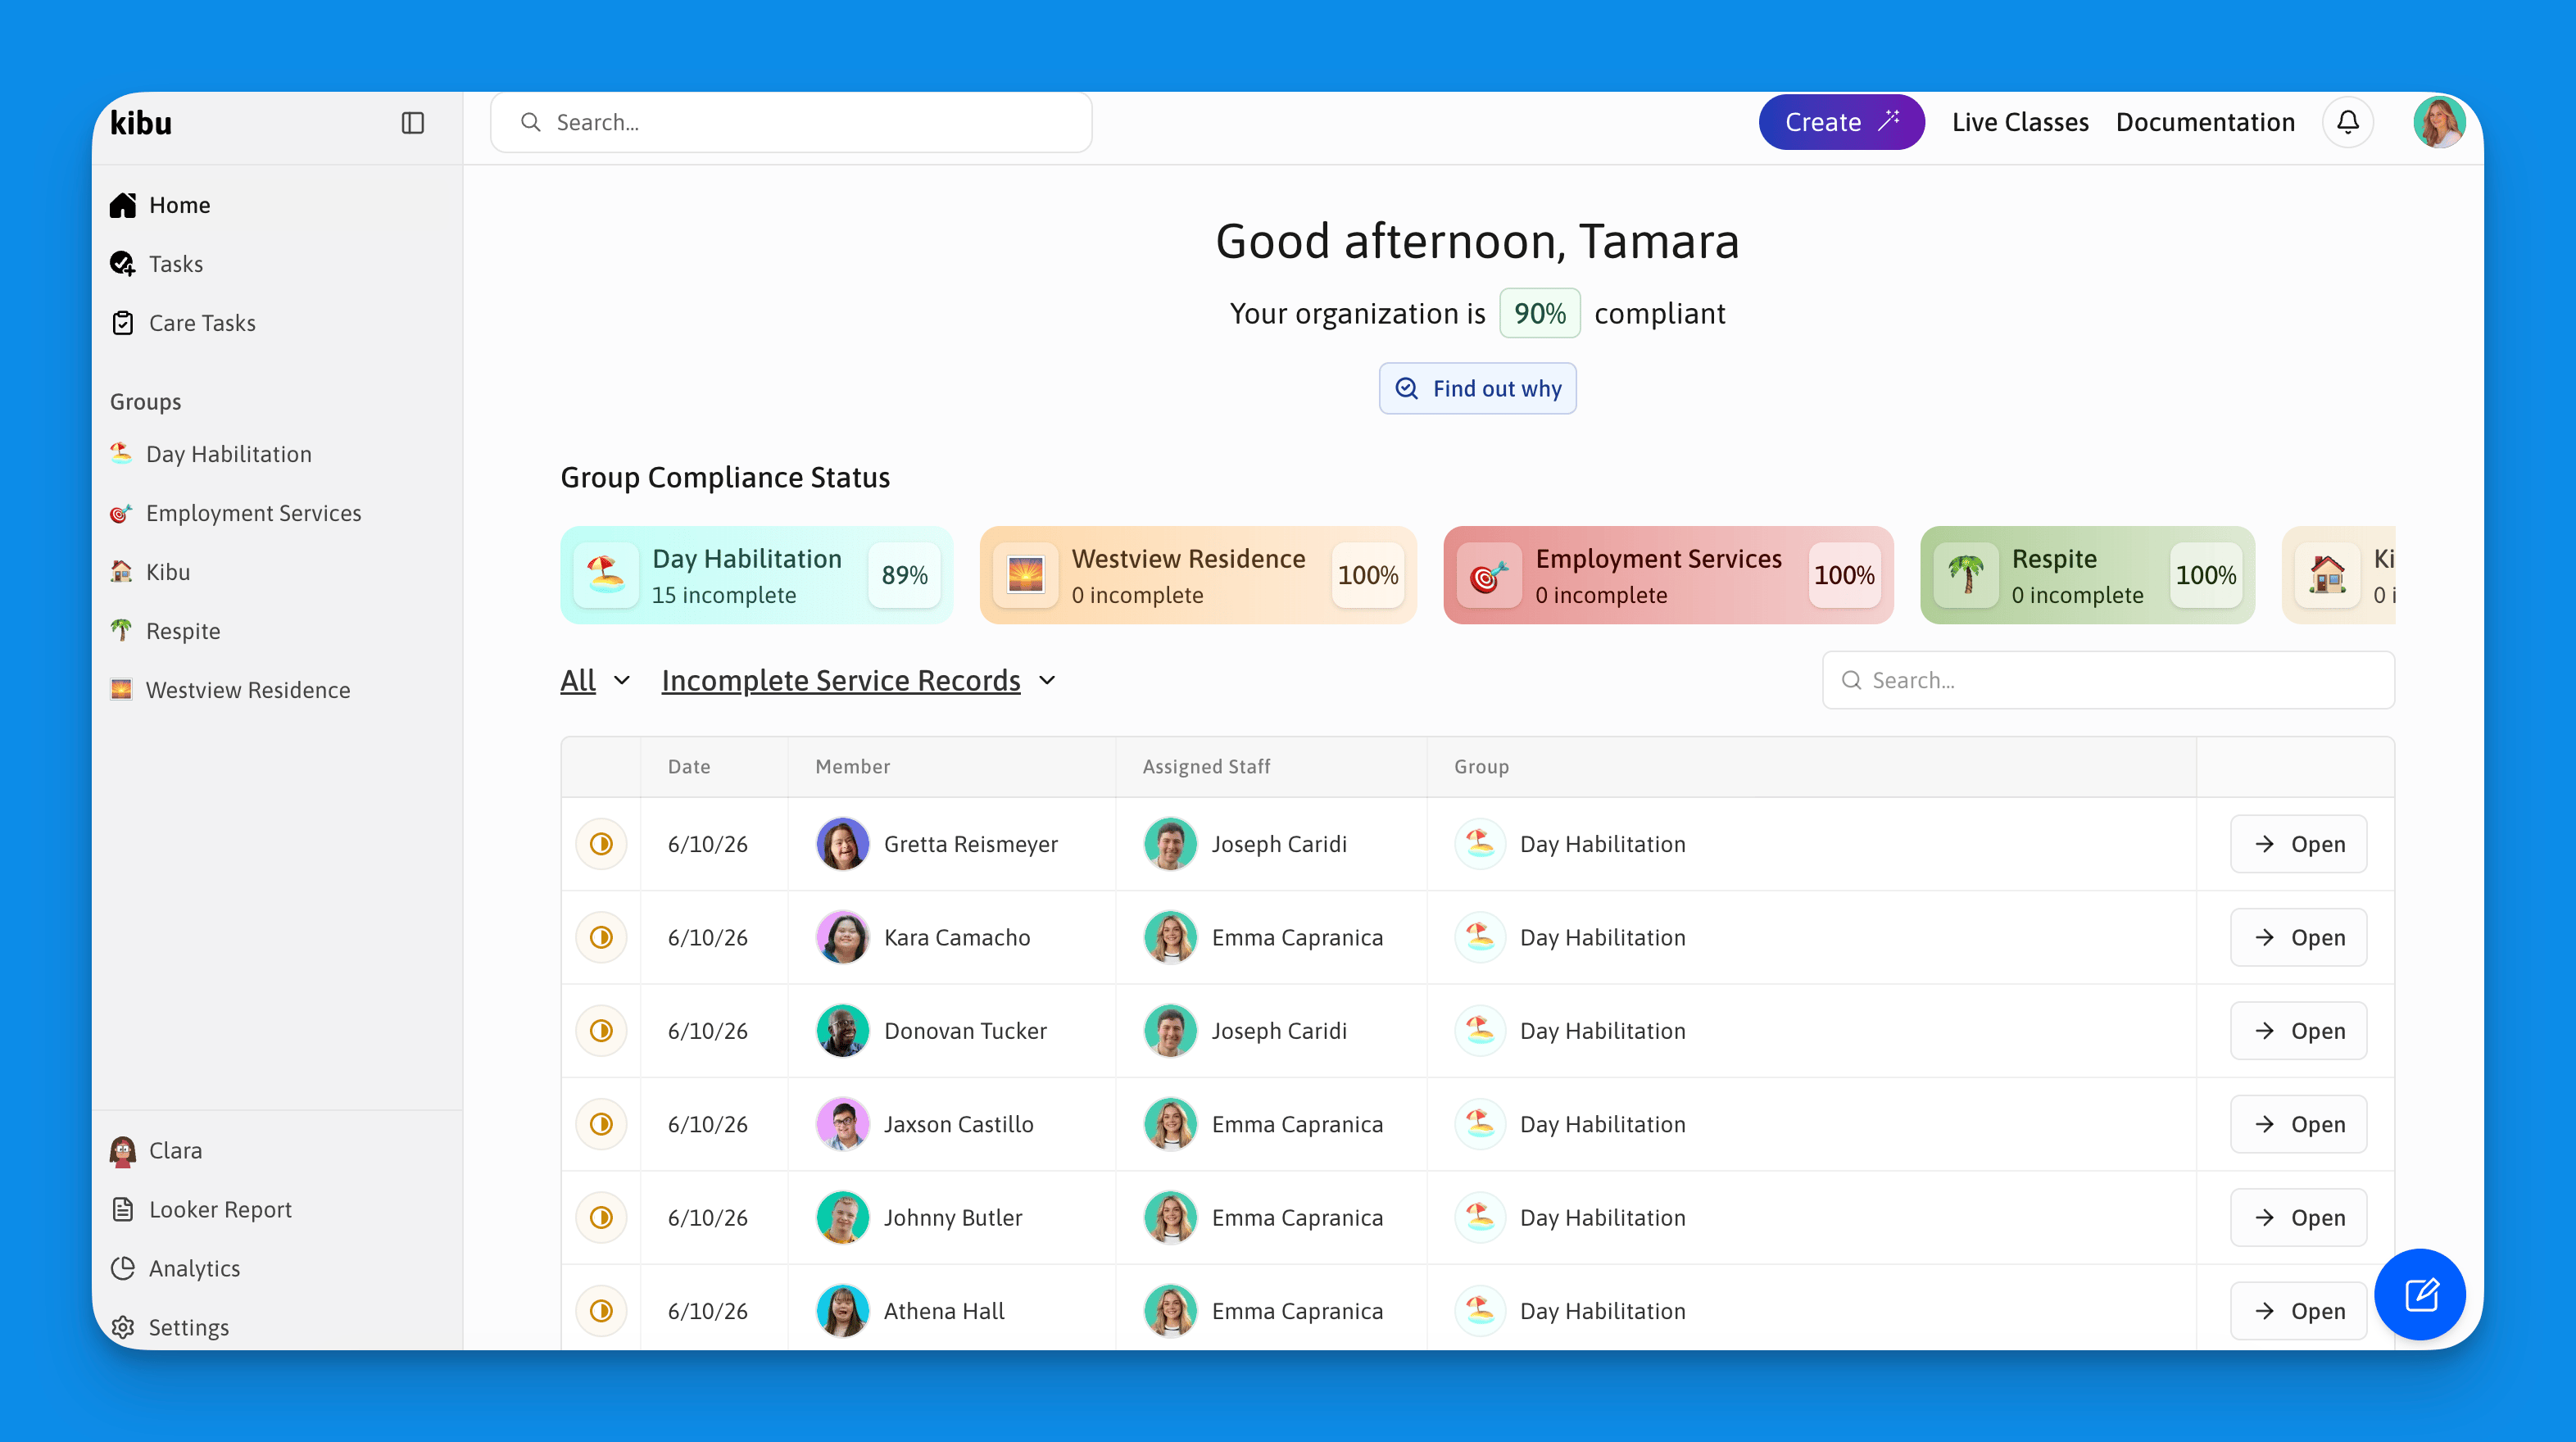Click Looker Report document icon
This screenshot has height=1442, width=2576.
click(x=123, y=1209)
